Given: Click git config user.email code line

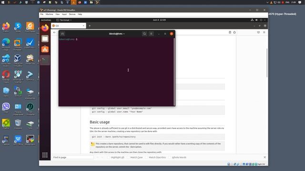Looking at the screenshot, I should coord(122,108).
